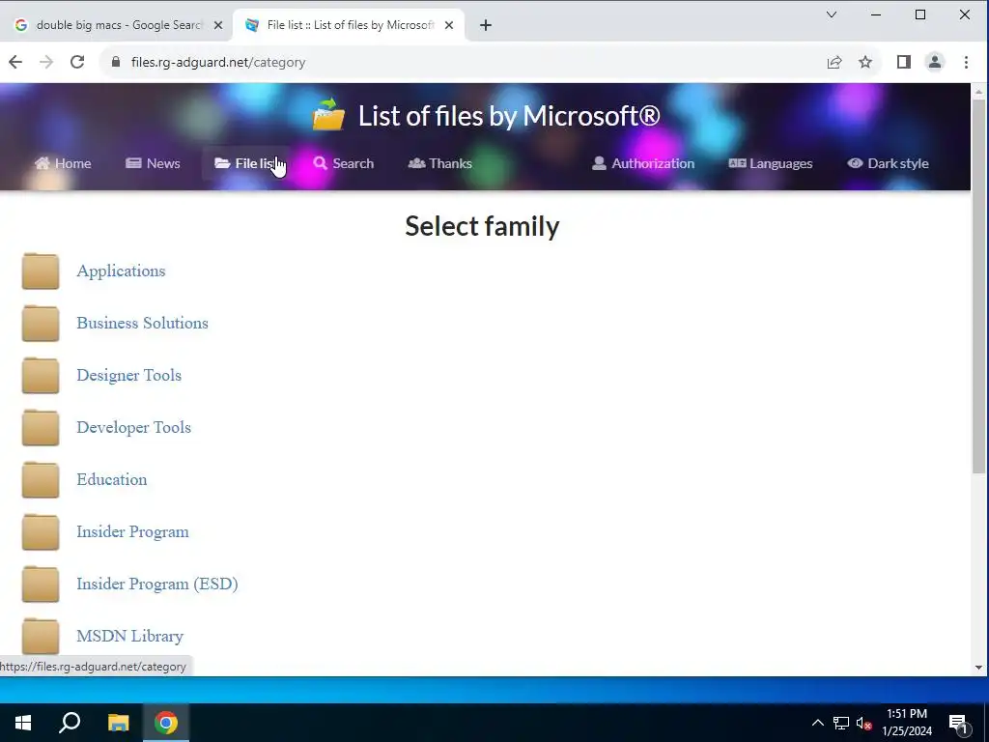
Task: Close the File list tab
Action: tap(449, 25)
